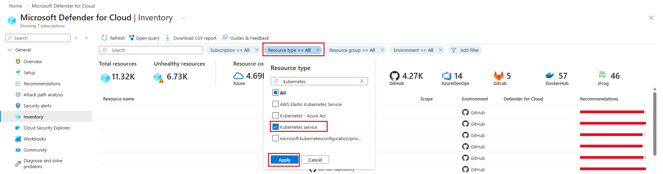Click the GitHub resource count tile icon
Screen dimensions: 663x174
[395, 76]
